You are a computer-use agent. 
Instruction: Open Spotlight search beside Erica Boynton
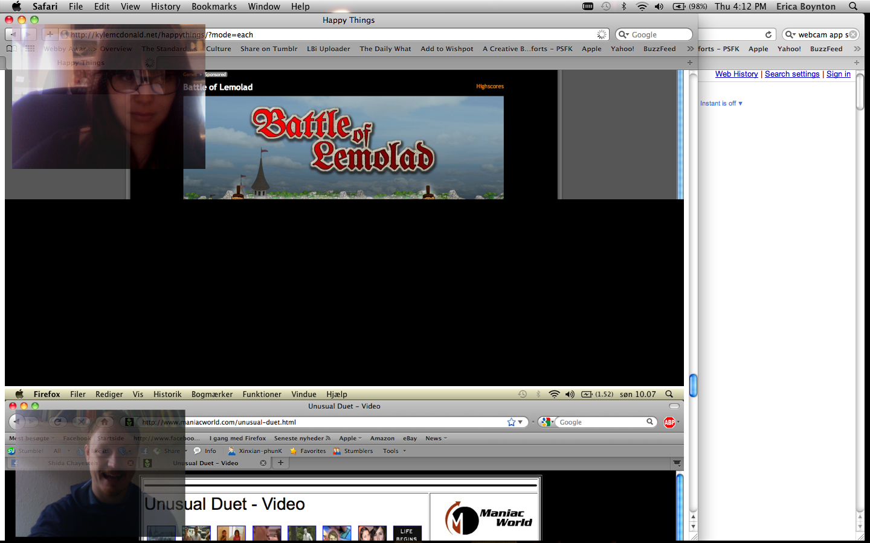tap(853, 7)
